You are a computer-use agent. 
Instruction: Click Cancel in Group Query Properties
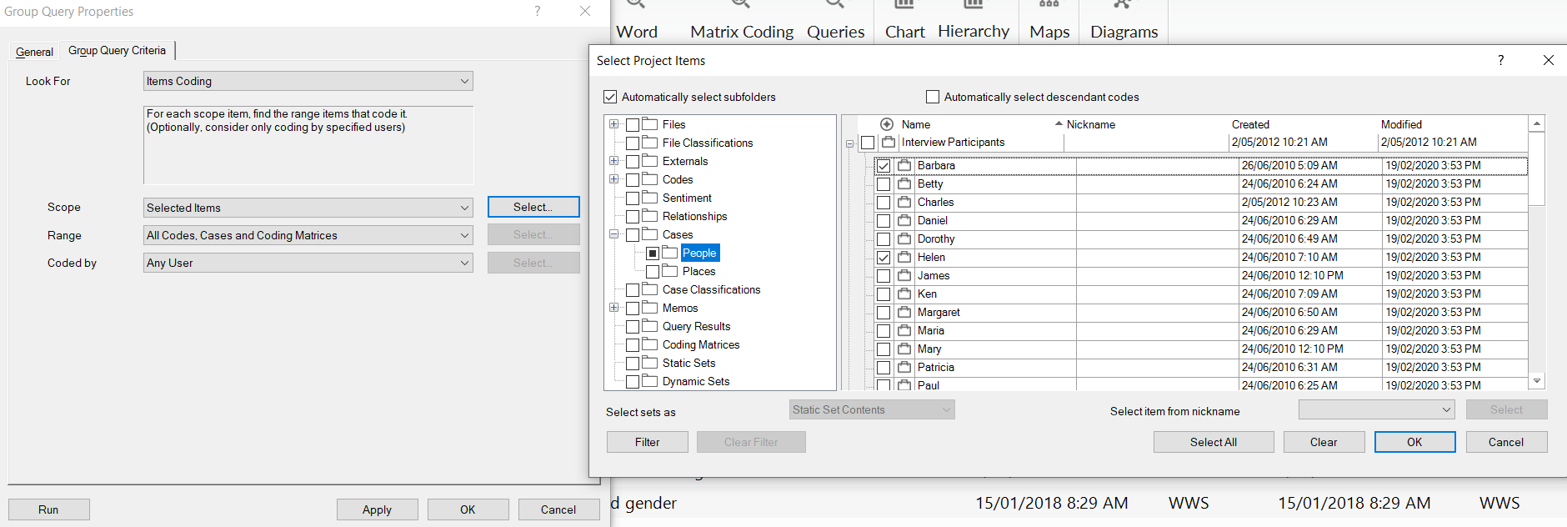click(558, 509)
